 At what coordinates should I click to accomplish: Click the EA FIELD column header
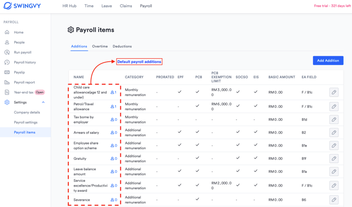[x=309, y=77]
